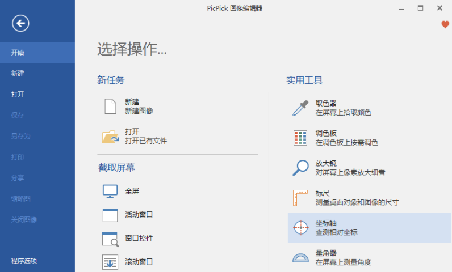Click the back arrow circle icon
Screen dimensions: 452x272
(x=20, y=23)
